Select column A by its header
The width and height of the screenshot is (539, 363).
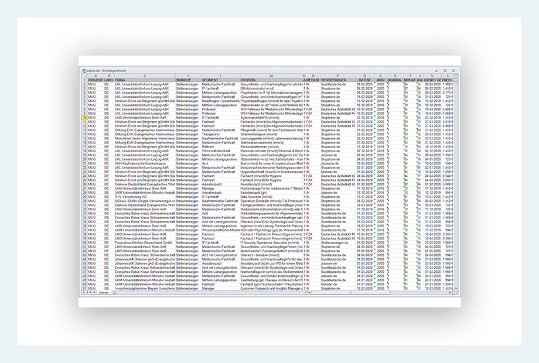coord(95,76)
